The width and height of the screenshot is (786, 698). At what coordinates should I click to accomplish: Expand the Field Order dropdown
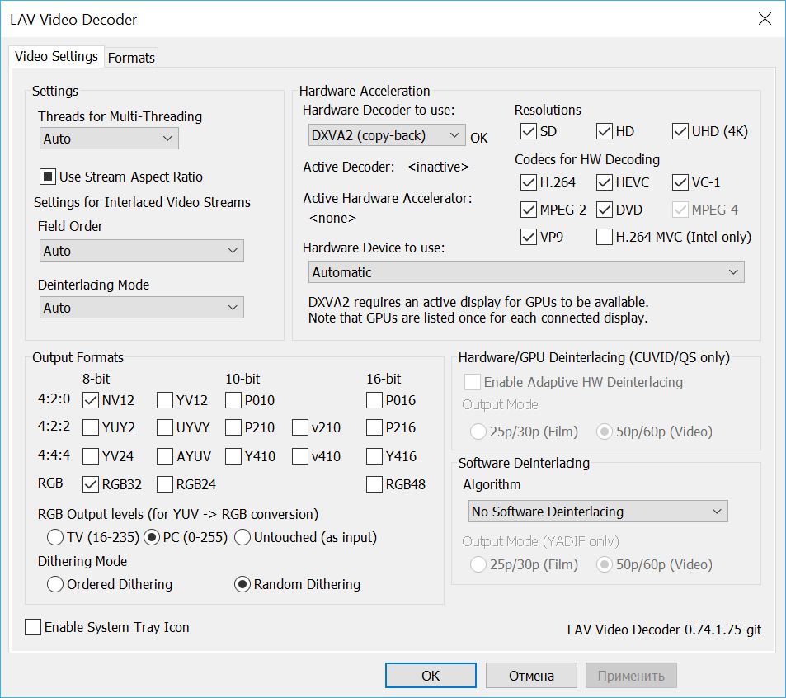[x=141, y=251]
